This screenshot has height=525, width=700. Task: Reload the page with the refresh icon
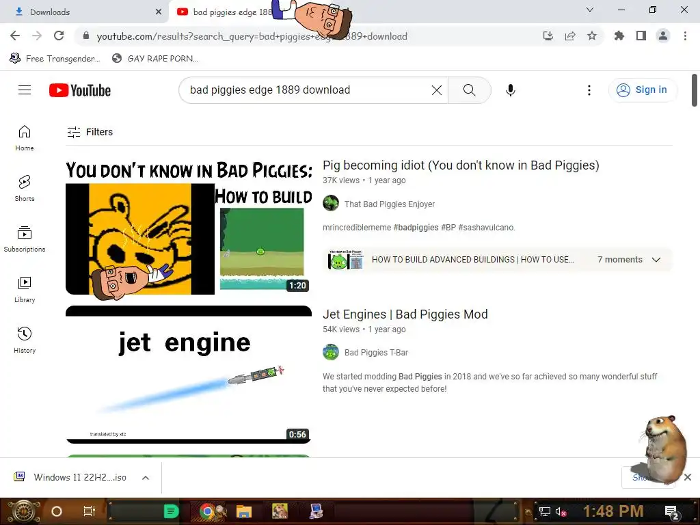click(x=59, y=36)
